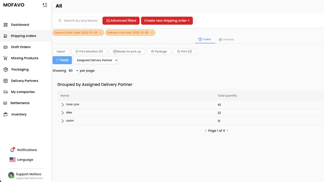This screenshot has width=324, height=182.
Task: Collapse the sidebar with the menu toggle icon
Action: coord(45,5)
